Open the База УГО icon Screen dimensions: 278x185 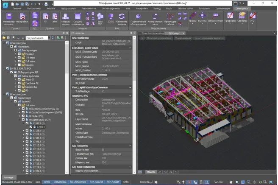pos(100,18)
